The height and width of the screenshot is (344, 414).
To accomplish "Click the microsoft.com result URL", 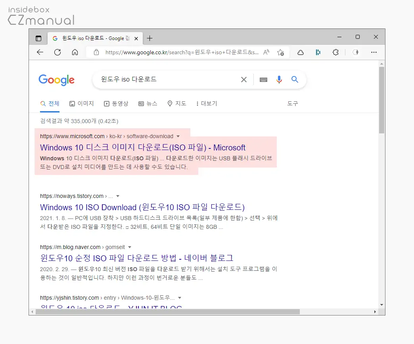I will [107, 136].
